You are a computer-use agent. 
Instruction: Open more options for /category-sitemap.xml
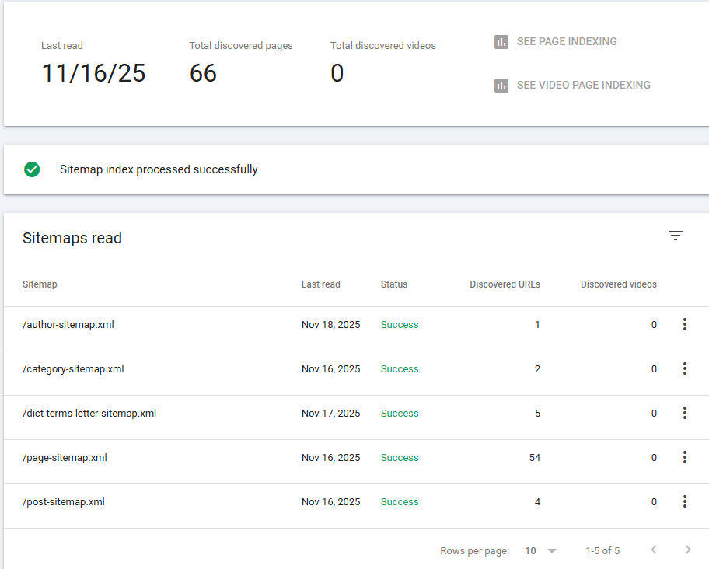tap(684, 368)
